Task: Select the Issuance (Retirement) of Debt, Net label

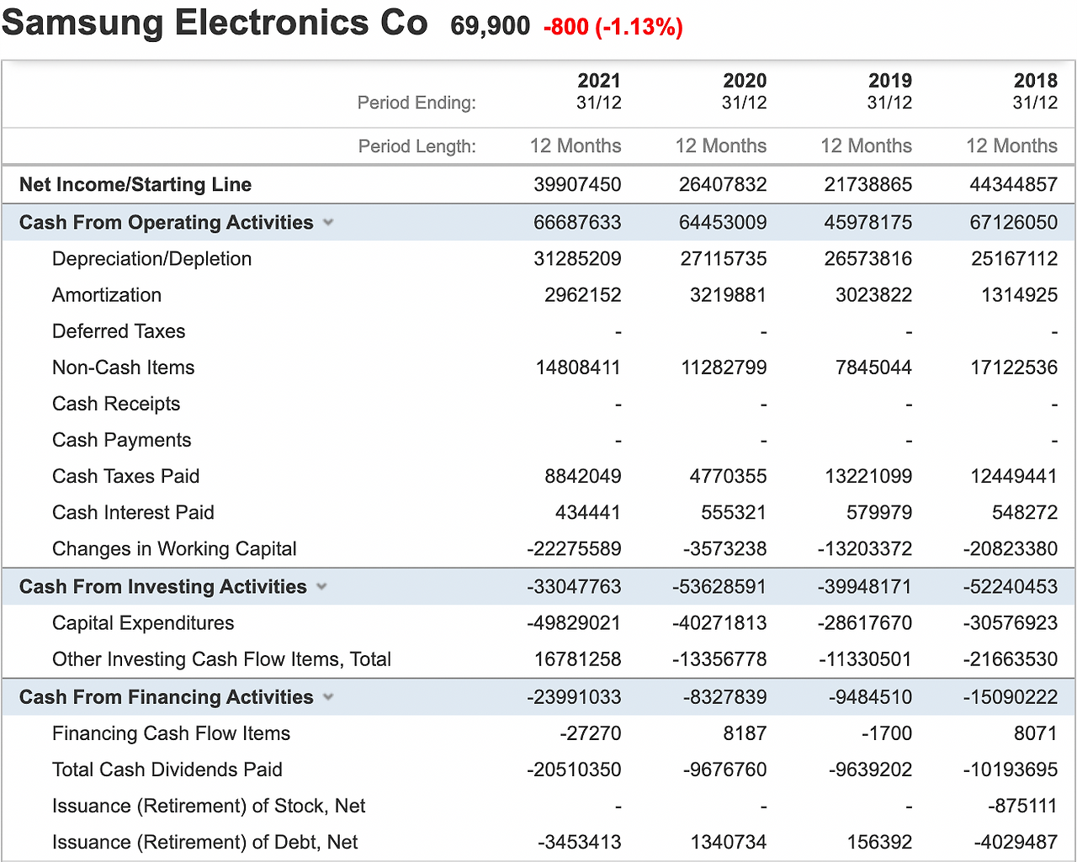Action: 205,842
